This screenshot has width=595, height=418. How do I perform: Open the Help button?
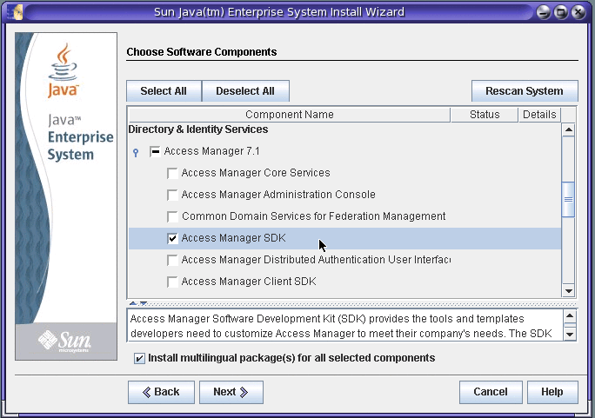click(552, 392)
